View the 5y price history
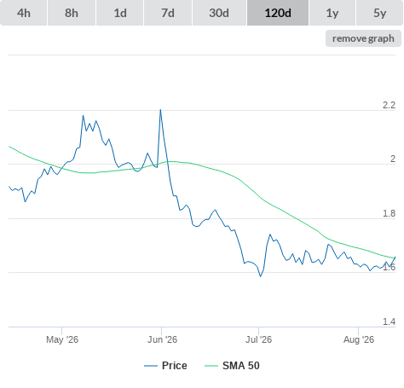 (x=379, y=13)
